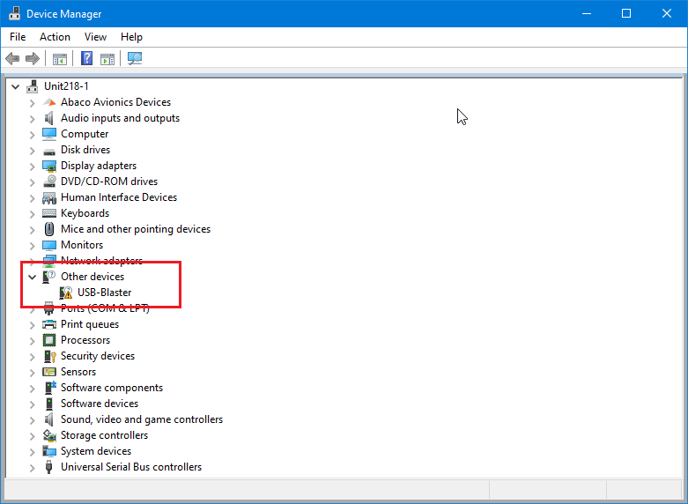Select Mice and other pointing devices
The height and width of the screenshot is (504, 688).
[135, 229]
